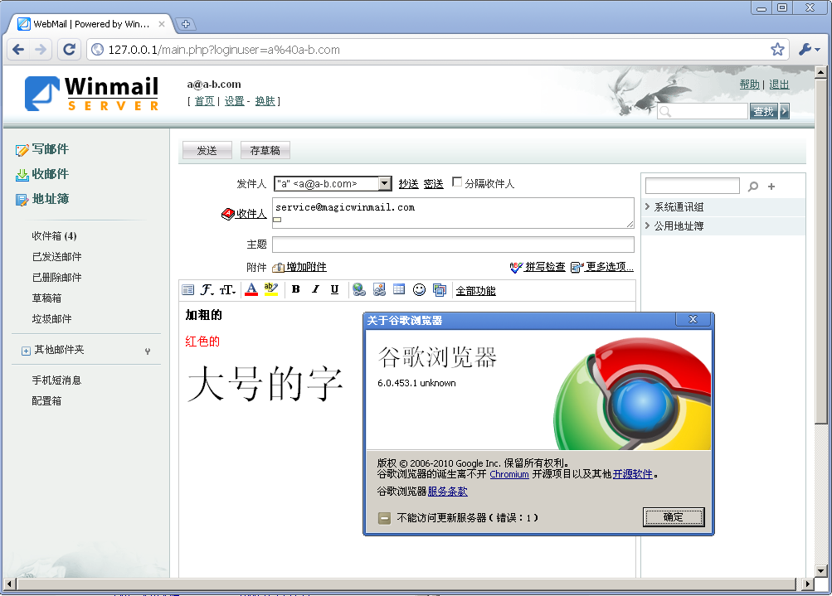
Task: Click 确定 in the About dialog
Action: click(674, 517)
